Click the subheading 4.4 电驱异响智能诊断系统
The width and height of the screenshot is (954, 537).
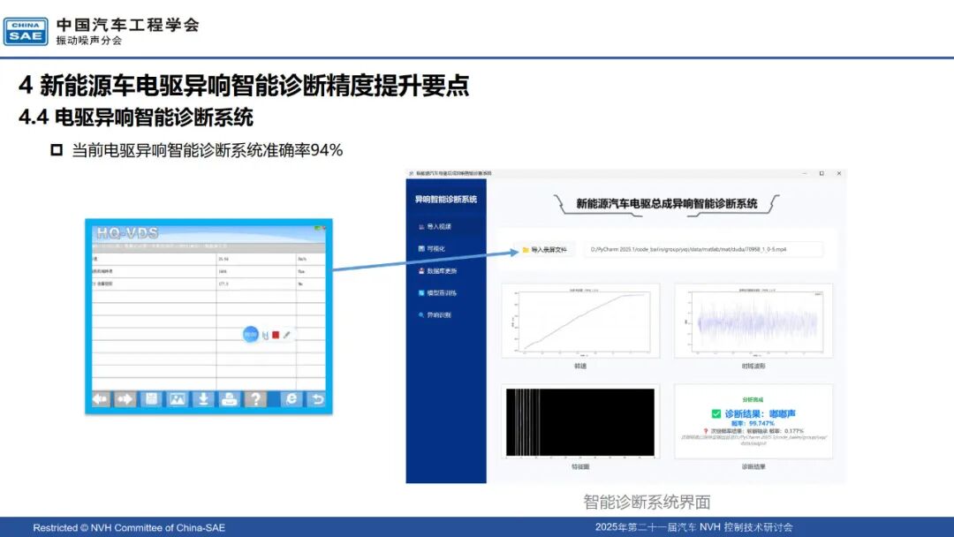coord(136,117)
